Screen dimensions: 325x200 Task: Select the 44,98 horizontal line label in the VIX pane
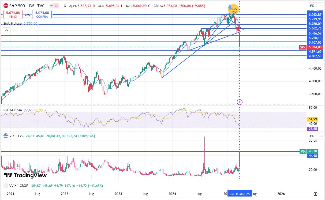point(312,156)
